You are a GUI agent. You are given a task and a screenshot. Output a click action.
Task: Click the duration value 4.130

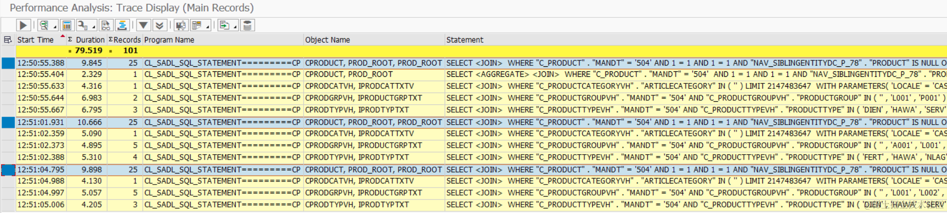click(x=92, y=181)
